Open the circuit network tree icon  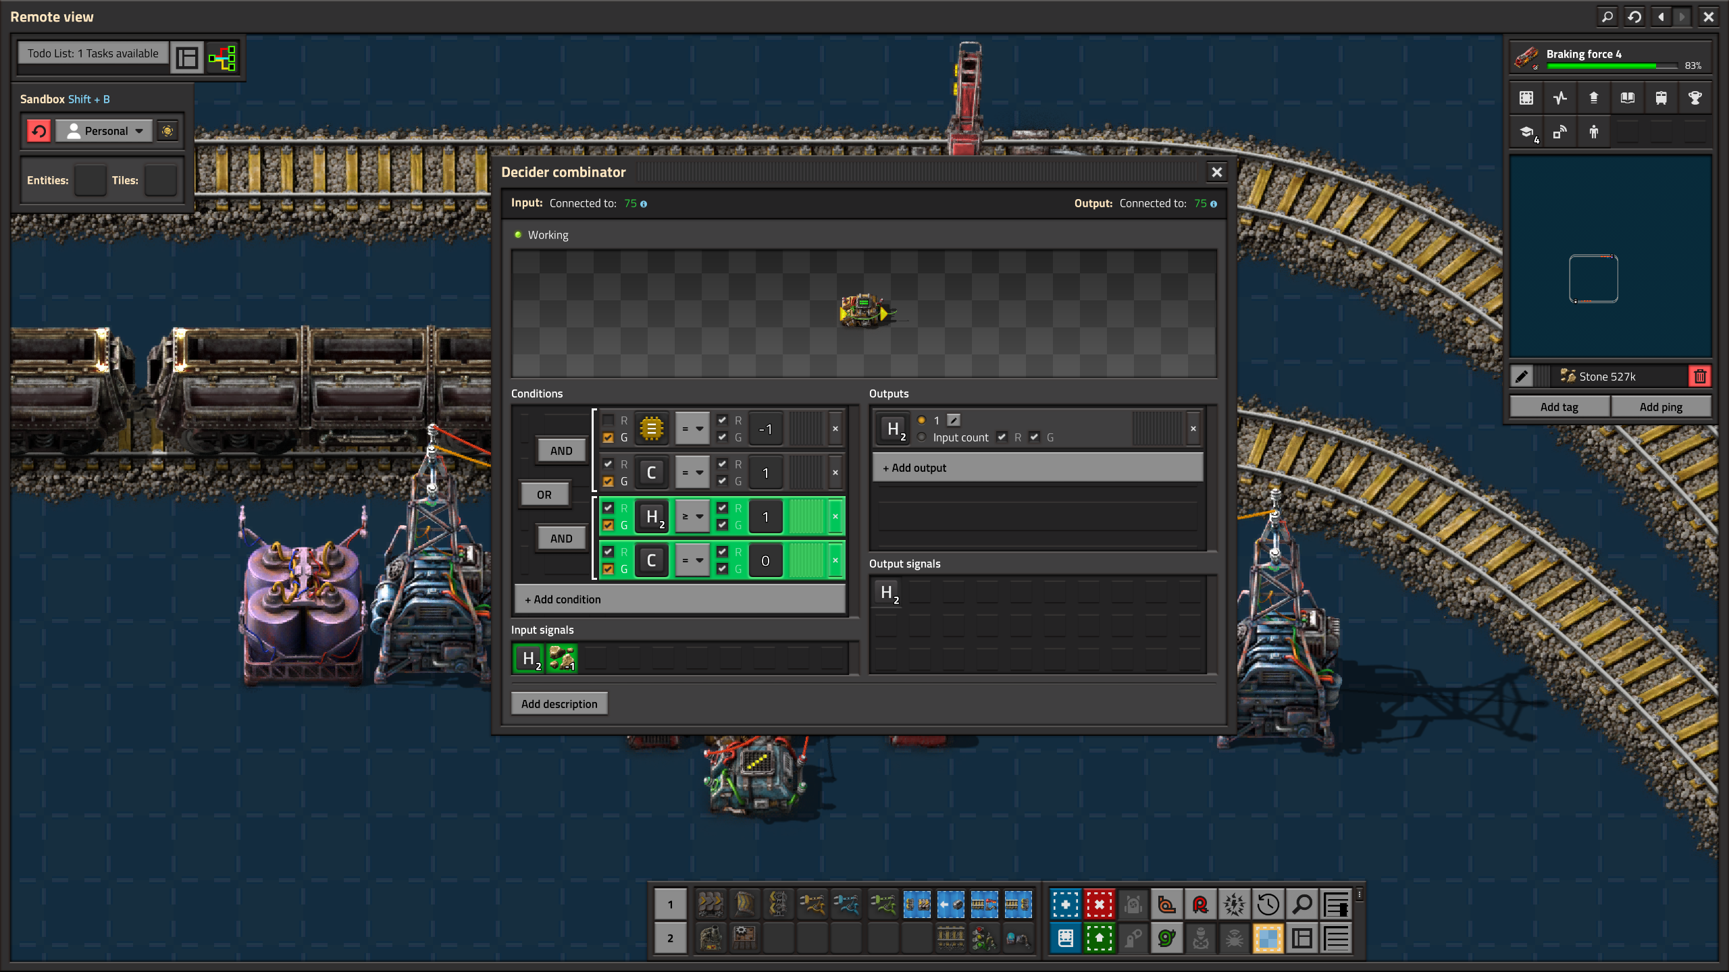(222, 58)
